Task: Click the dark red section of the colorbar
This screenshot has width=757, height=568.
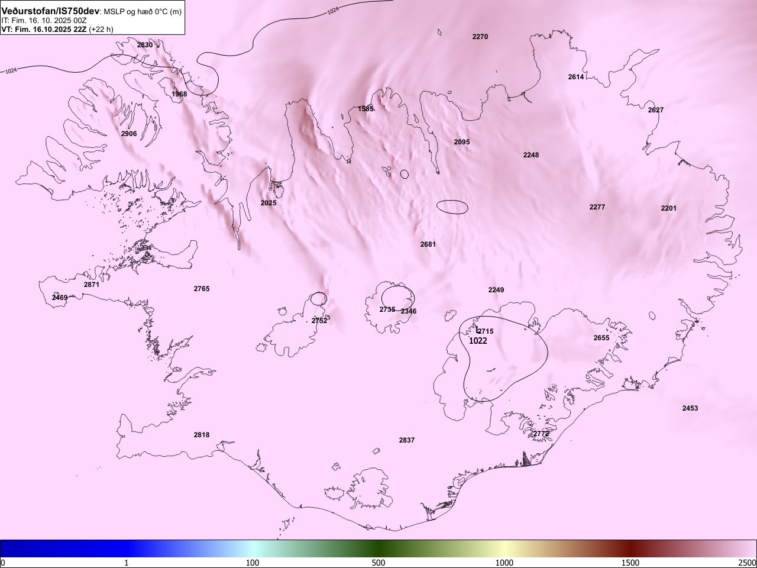Action: (x=630, y=548)
